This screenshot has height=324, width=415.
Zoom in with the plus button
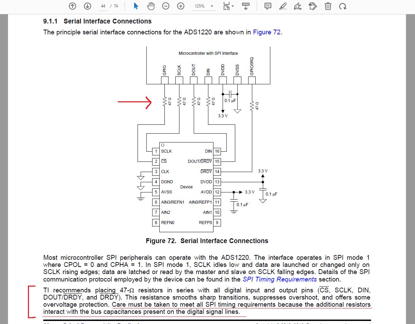coord(181,6)
